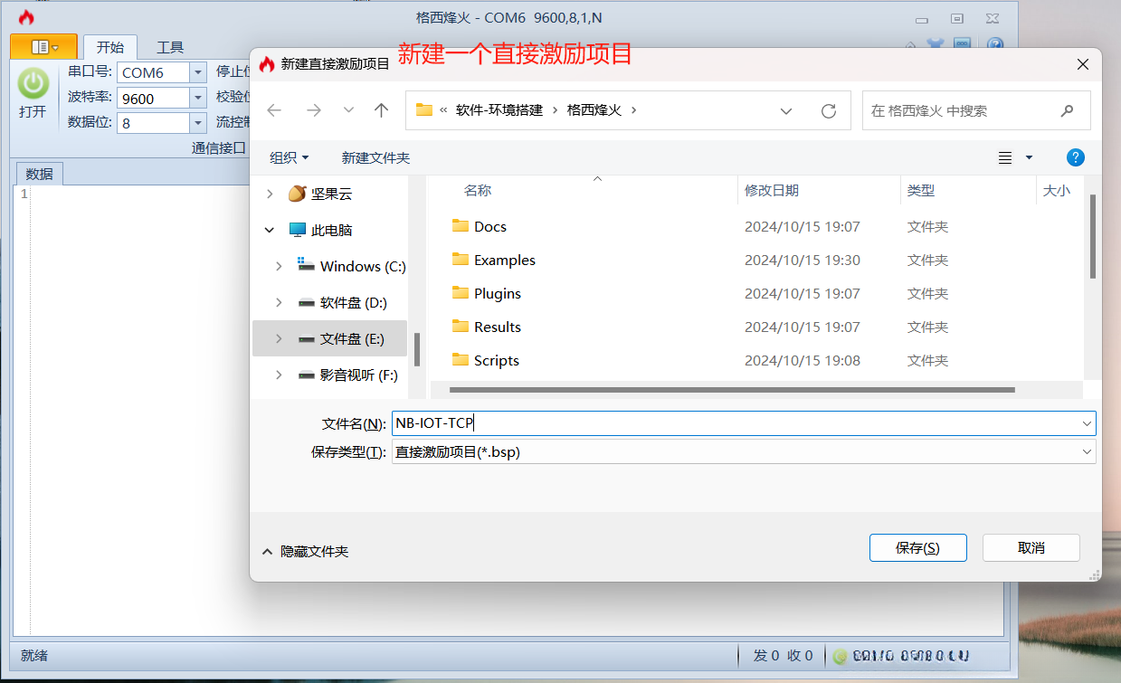Open the 组织 menu
Viewport: 1121px width, 683px height.
click(x=290, y=157)
